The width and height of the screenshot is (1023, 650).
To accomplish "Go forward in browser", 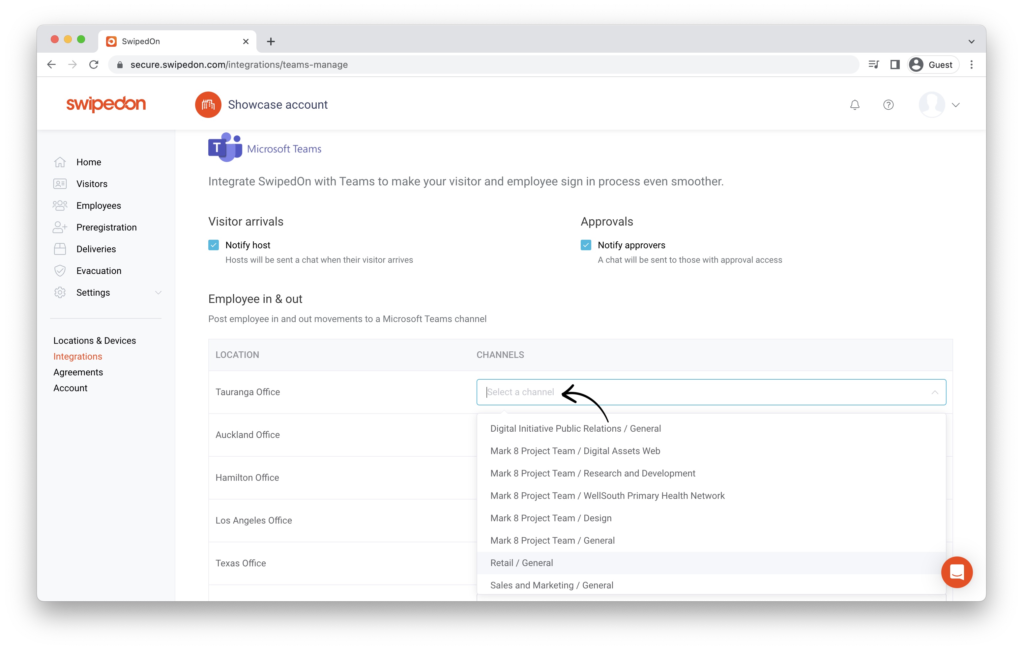I will tap(73, 65).
